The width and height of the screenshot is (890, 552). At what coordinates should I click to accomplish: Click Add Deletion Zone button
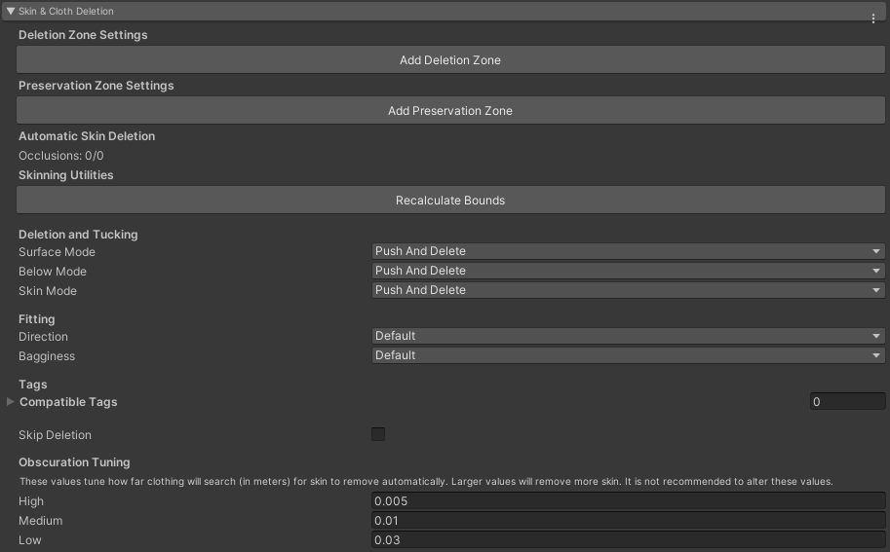449,60
